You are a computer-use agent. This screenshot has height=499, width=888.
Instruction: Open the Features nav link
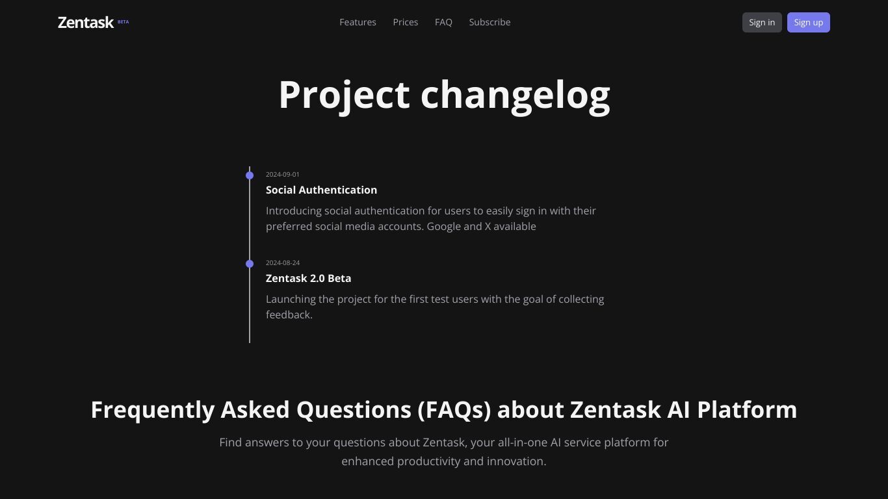click(x=358, y=22)
